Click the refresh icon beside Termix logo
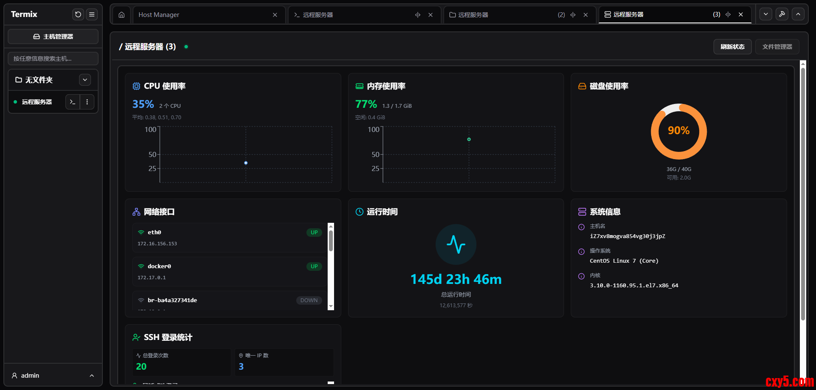This screenshot has height=390, width=816. (x=78, y=14)
